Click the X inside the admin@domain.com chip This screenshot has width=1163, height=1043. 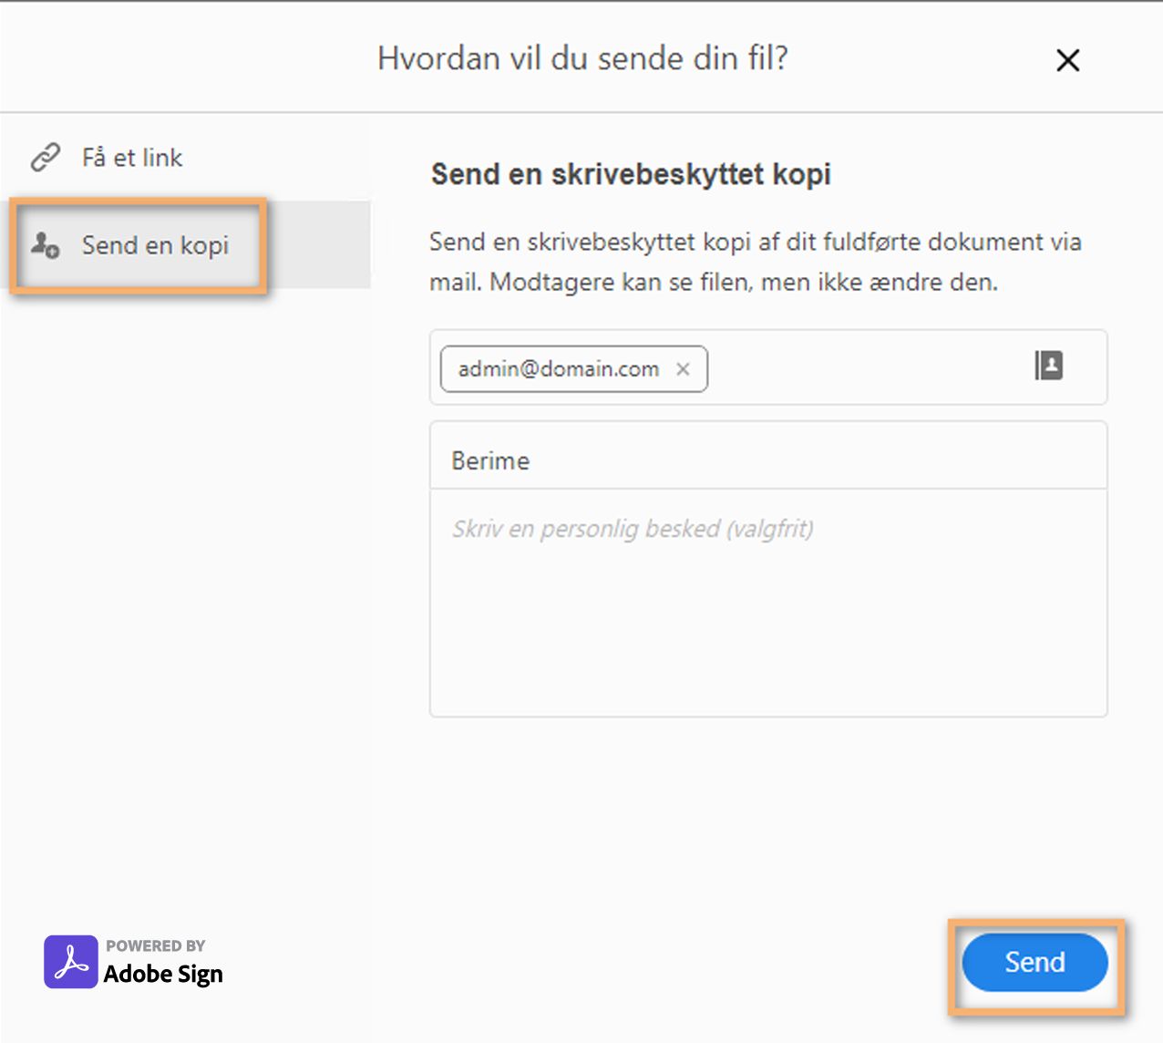click(683, 369)
